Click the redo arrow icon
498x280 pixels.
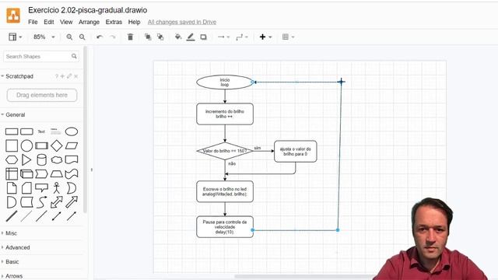click(112, 37)
